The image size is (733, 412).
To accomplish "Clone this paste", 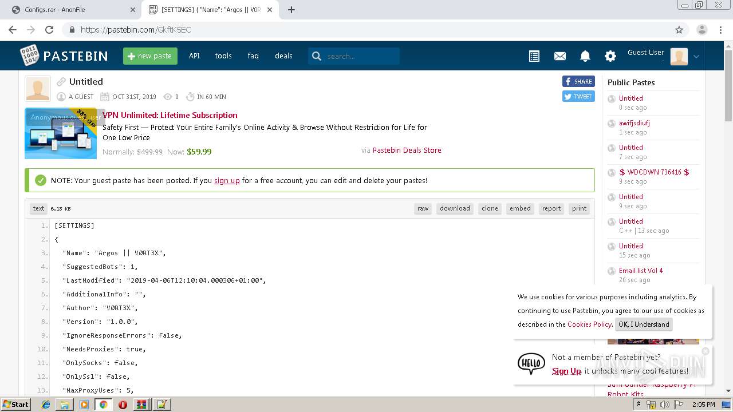I will click(x=490, y=208).
